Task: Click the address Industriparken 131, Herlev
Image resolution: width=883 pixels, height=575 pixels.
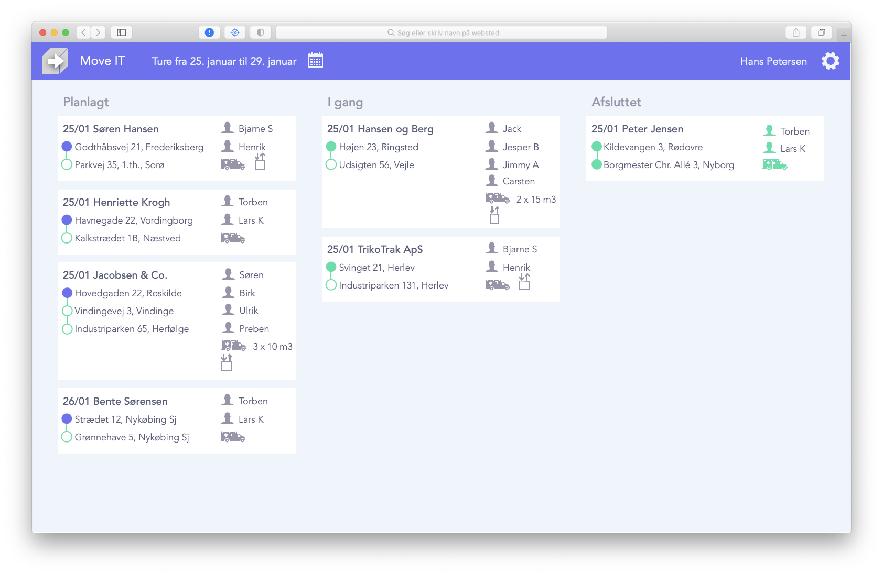Action: click(x=394, y=285)
